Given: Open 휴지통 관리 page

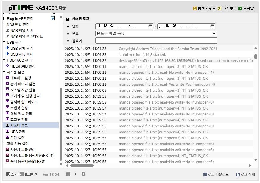Looking at the screenshot, I should pos(19,120).
